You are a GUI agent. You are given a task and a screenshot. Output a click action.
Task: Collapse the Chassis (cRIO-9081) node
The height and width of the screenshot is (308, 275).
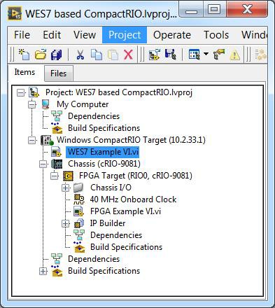43,164
